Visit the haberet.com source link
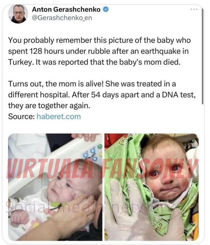This screenshot has height=245, width=210. (x=59, y=117)
